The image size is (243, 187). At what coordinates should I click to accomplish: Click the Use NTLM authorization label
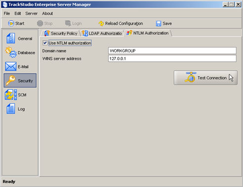click(70, 43)
